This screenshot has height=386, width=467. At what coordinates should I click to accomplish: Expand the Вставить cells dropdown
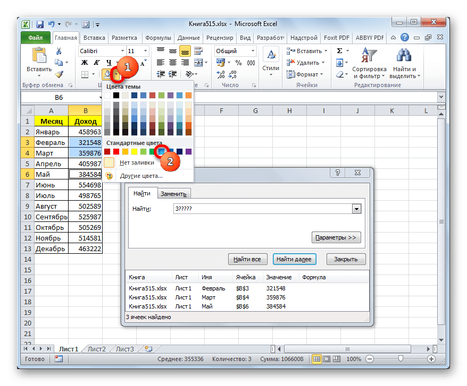click(326, 51)
